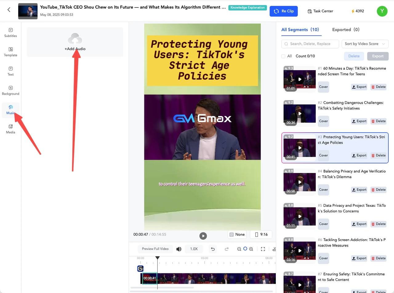Click Cover for segment #5

click(323, 224)
